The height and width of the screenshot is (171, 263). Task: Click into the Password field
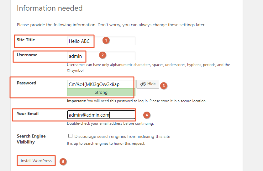click(x=101, y=84)
